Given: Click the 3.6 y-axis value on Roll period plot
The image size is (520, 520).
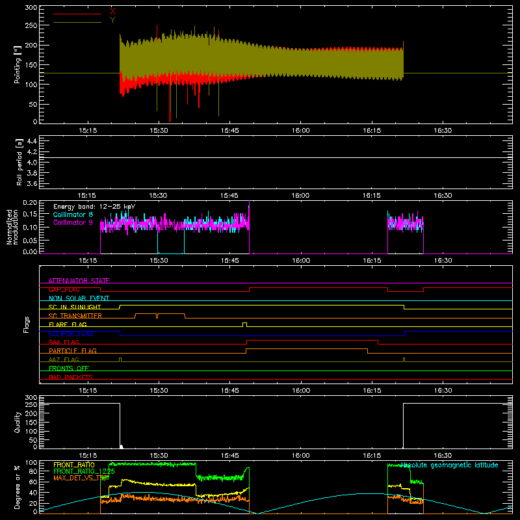Looking at the screenshot, I should [32, 183].
